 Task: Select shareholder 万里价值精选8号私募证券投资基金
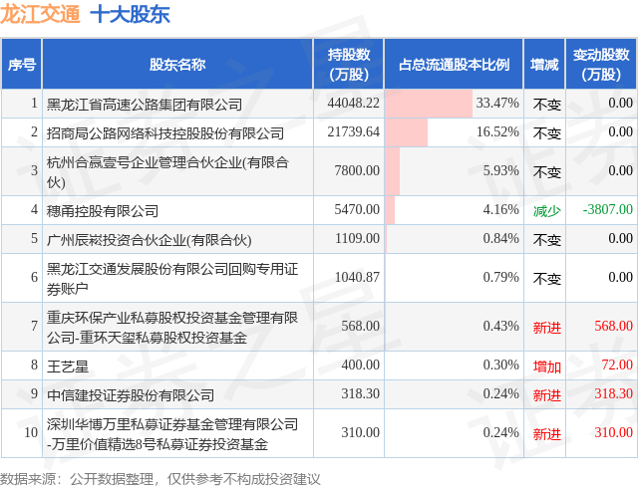[172, 434]
